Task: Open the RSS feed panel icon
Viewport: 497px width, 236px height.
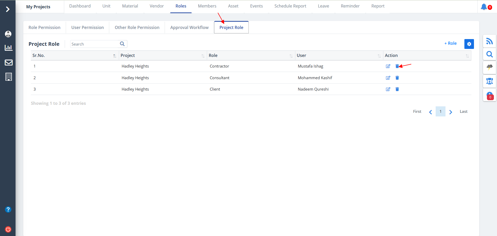Action: [x=489, y=41]
